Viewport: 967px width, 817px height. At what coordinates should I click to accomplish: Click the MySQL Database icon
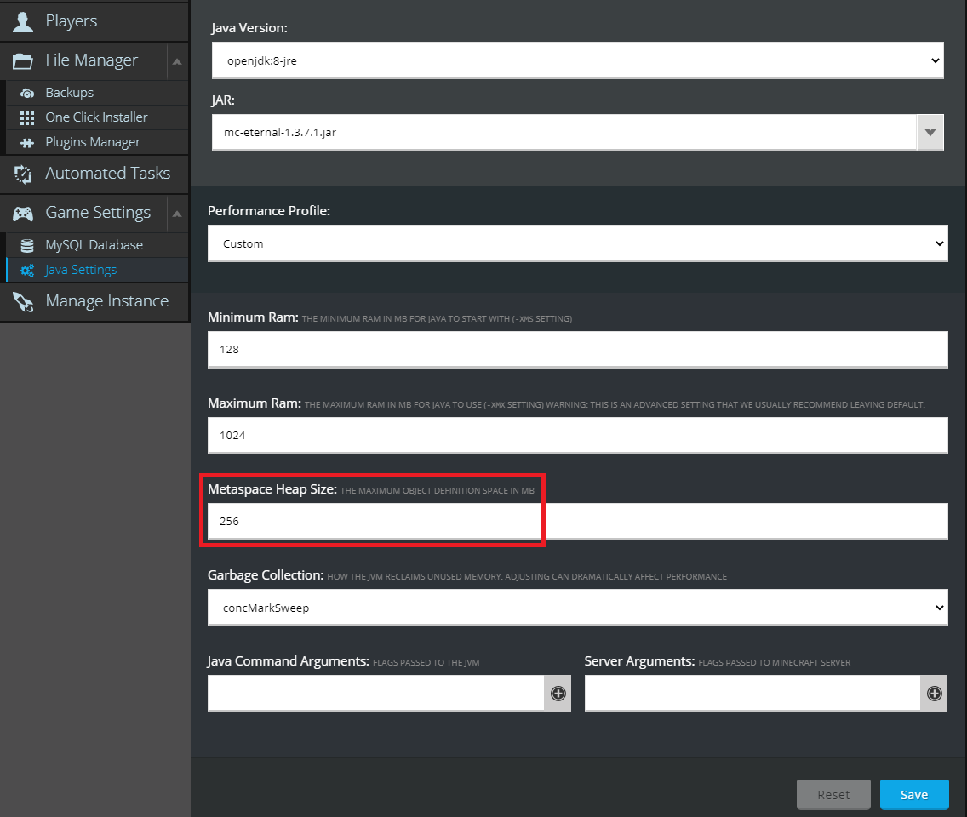coord(27,245)
